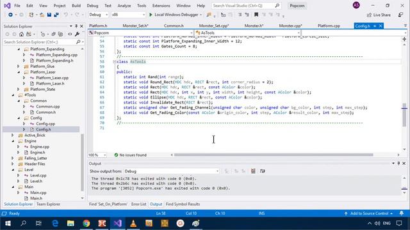Select Level.cpp in Solution Explorer
Image resolution: width=410 pixels, height=230 pixels.
[38, 175]
